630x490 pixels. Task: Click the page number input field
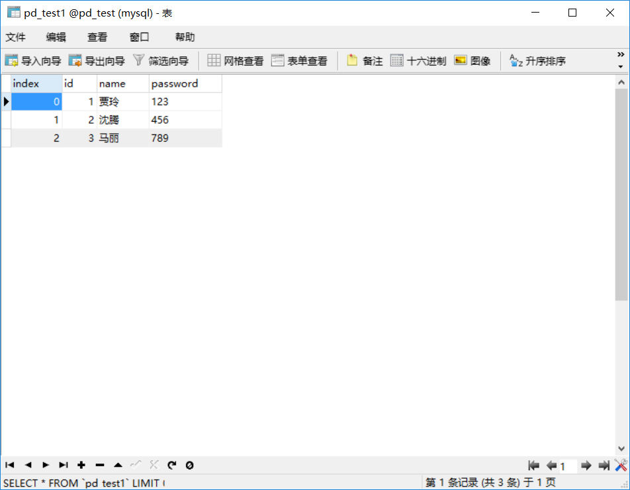click(x=568, y=466)
